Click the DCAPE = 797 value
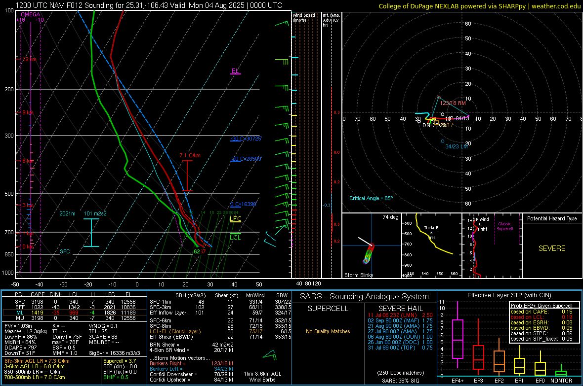Screen dimensions: 583x386 (21, 348)
